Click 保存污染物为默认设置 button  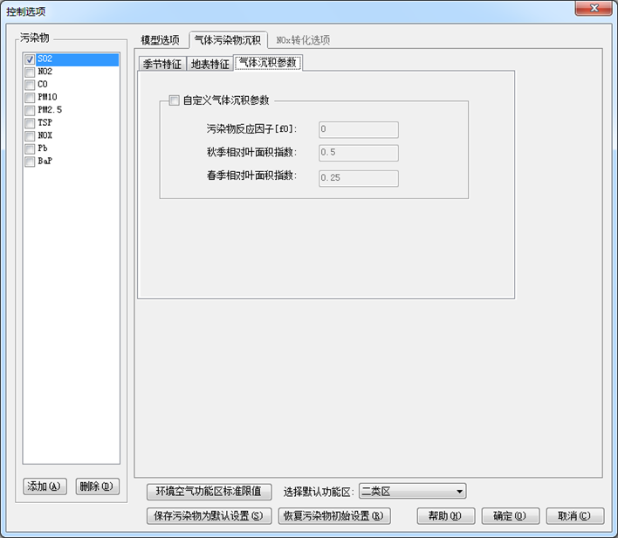pyautogui.click(x=209, y=516)
